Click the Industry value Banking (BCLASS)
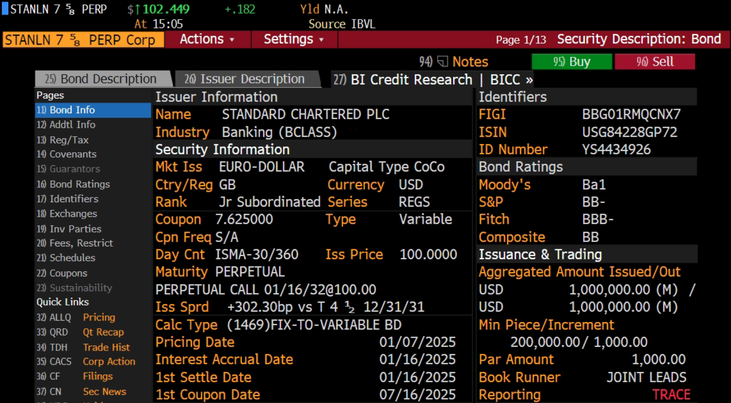731x403 pixels. pos(279,132)
